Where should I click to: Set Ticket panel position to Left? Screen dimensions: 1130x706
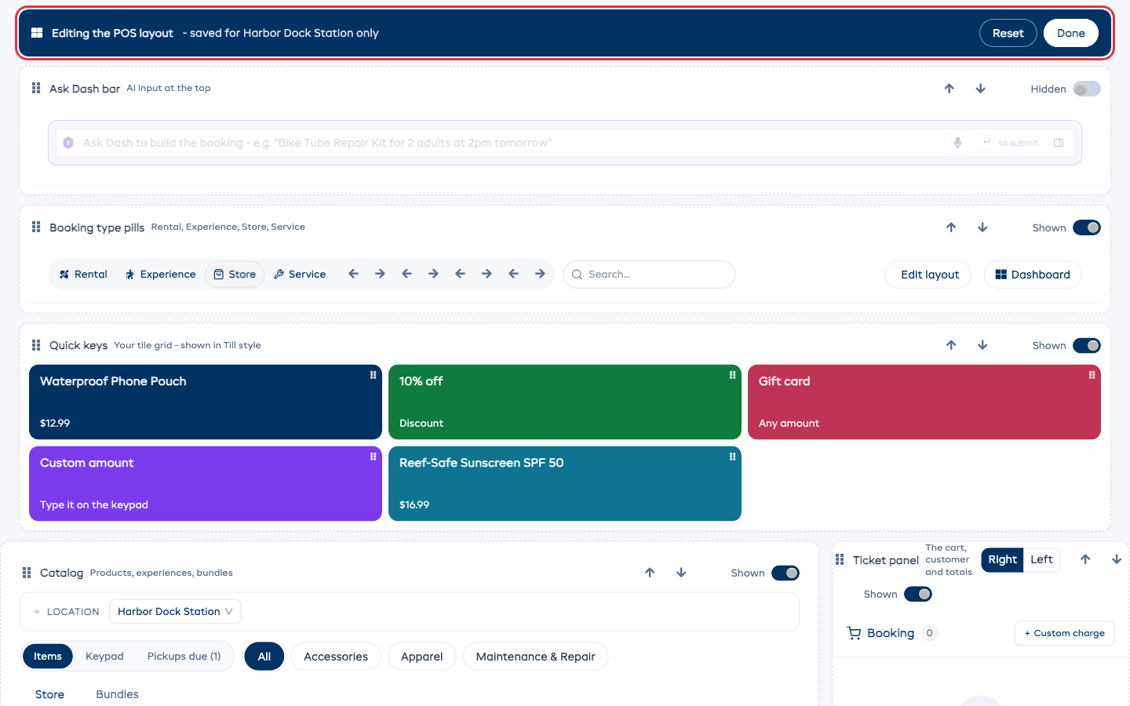1041,559
